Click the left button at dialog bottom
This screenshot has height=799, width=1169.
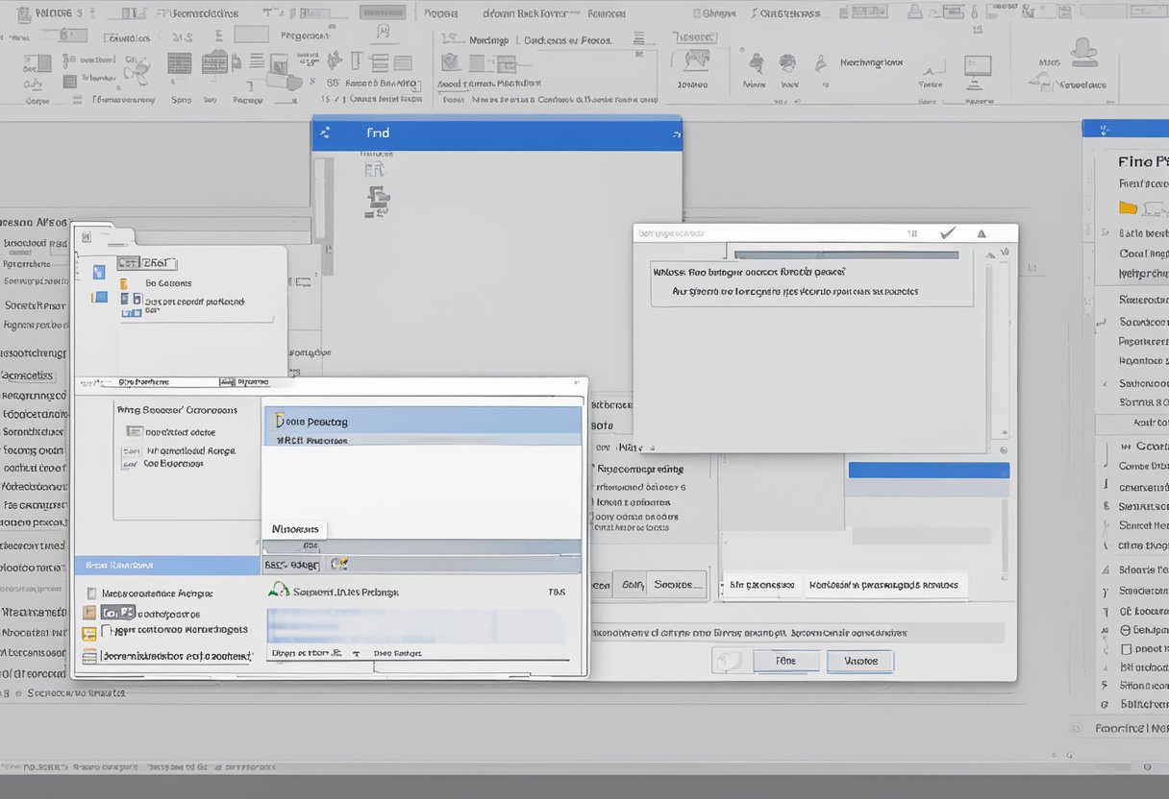[785, 661]
